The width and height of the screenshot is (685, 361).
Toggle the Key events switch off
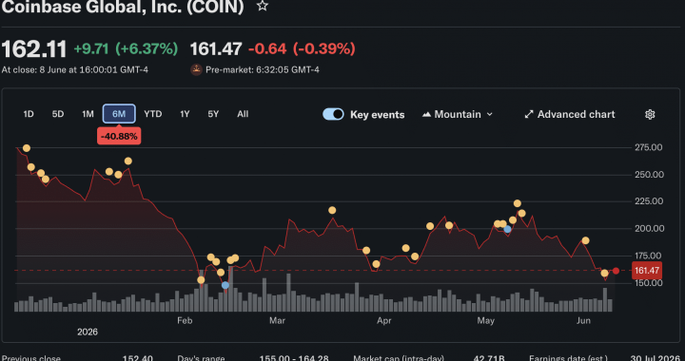point(333,114)
